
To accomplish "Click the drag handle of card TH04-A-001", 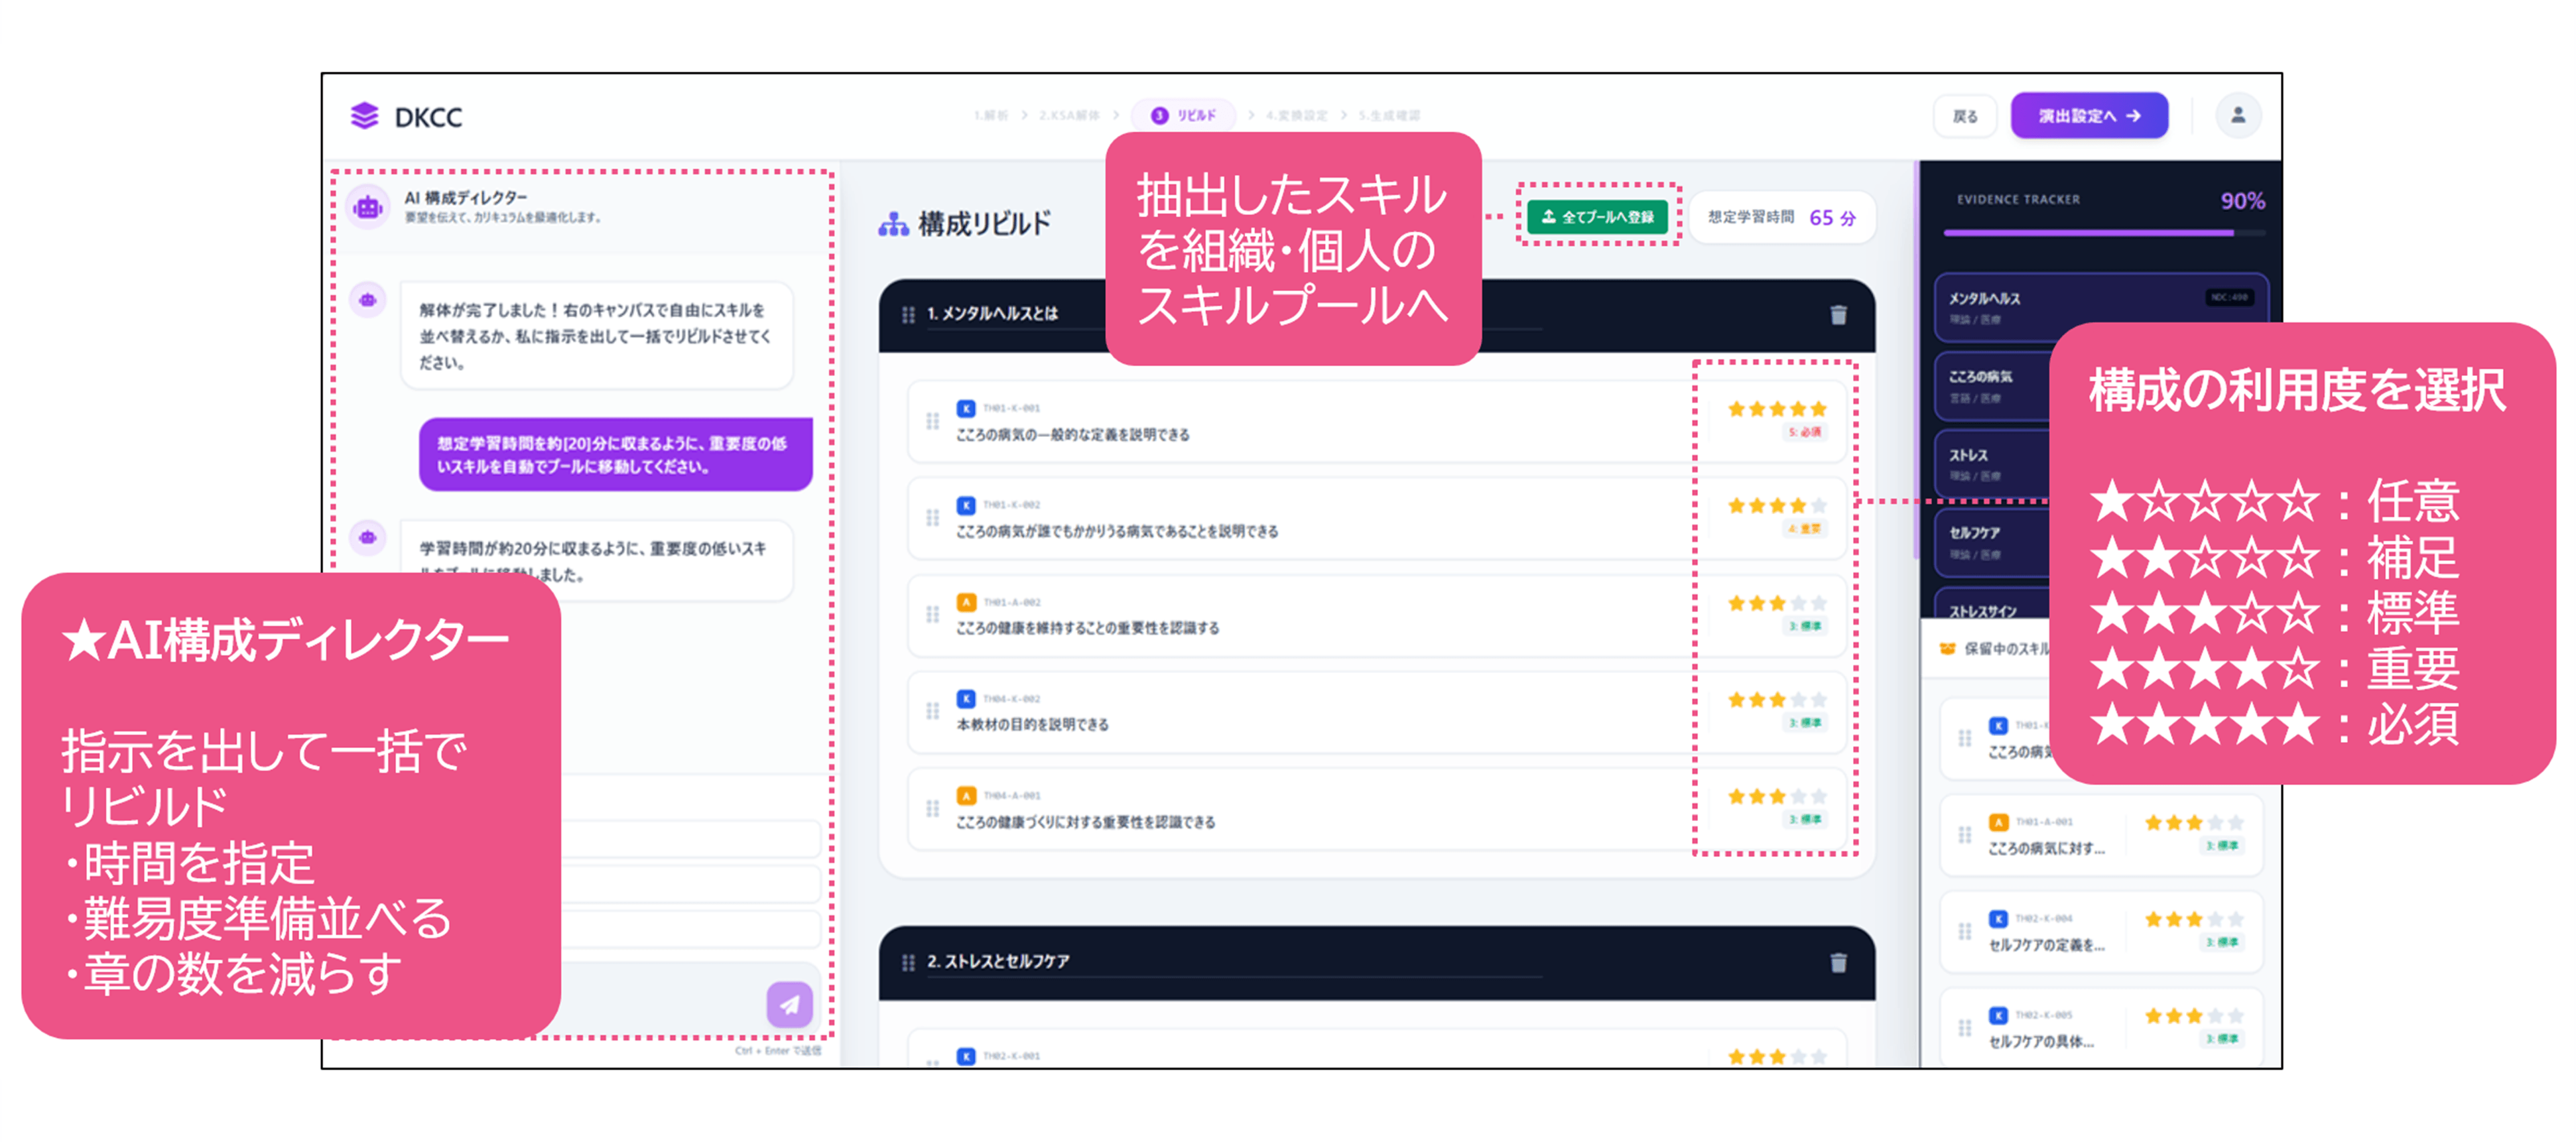I will click(932, 808).
